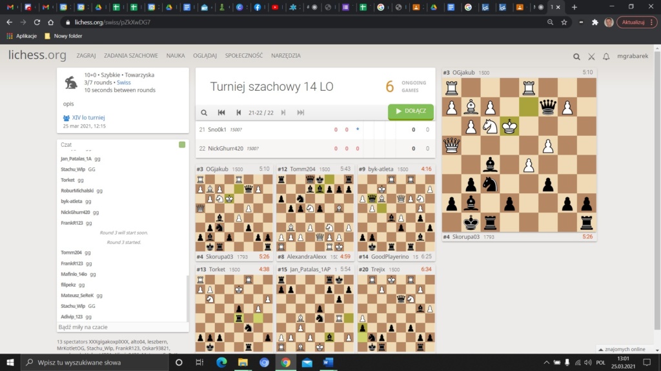Open the SPOŁECZNOŚĆ menu

[243, 56]
